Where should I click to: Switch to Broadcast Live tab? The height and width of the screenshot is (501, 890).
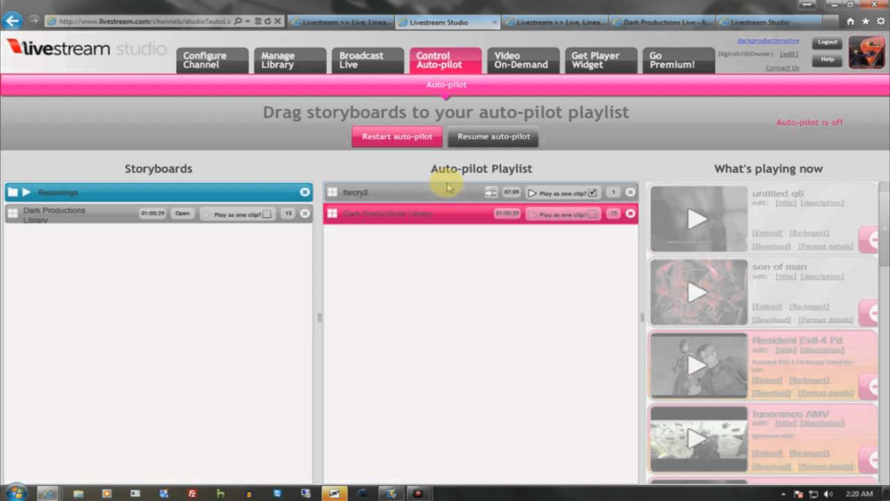368,61
